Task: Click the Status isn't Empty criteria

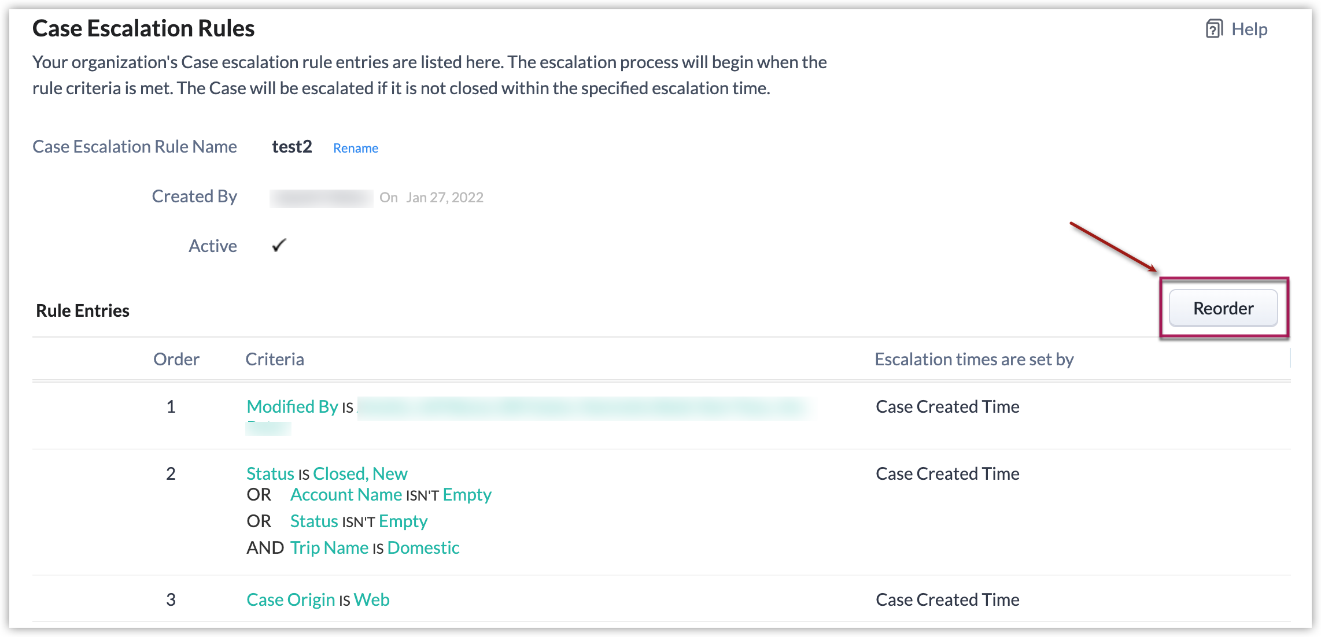Action: tap(359, 521)
